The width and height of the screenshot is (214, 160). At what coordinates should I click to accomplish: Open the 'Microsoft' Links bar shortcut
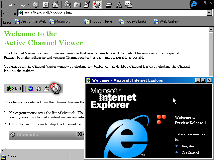(60, 21)
